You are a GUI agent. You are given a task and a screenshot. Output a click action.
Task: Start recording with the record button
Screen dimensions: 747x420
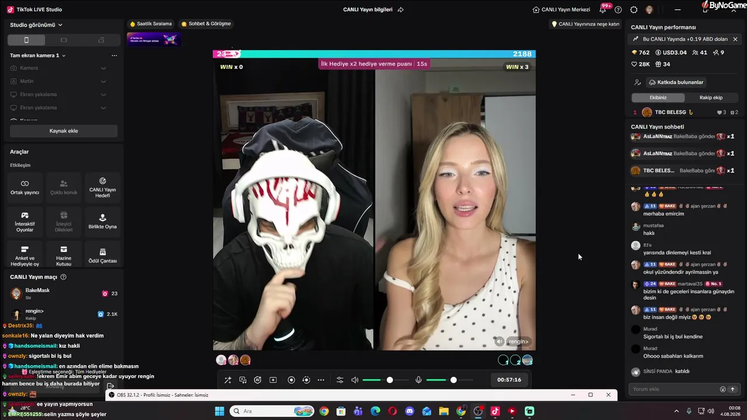pyautogui.click(x=291, y=380)
